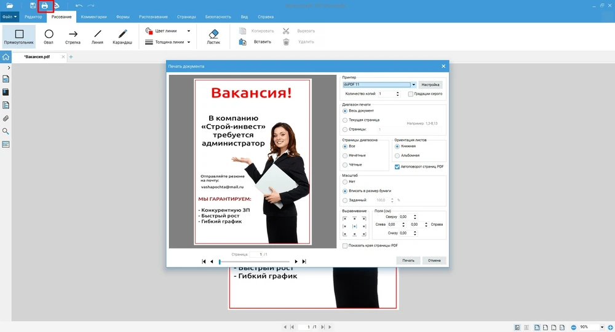Select the Oval drawing tool
The height and width of the screenshot is (332, 615).
(x=49, y=37)
